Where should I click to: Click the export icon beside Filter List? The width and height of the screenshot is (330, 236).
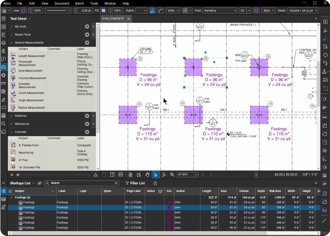pos(155,183)
